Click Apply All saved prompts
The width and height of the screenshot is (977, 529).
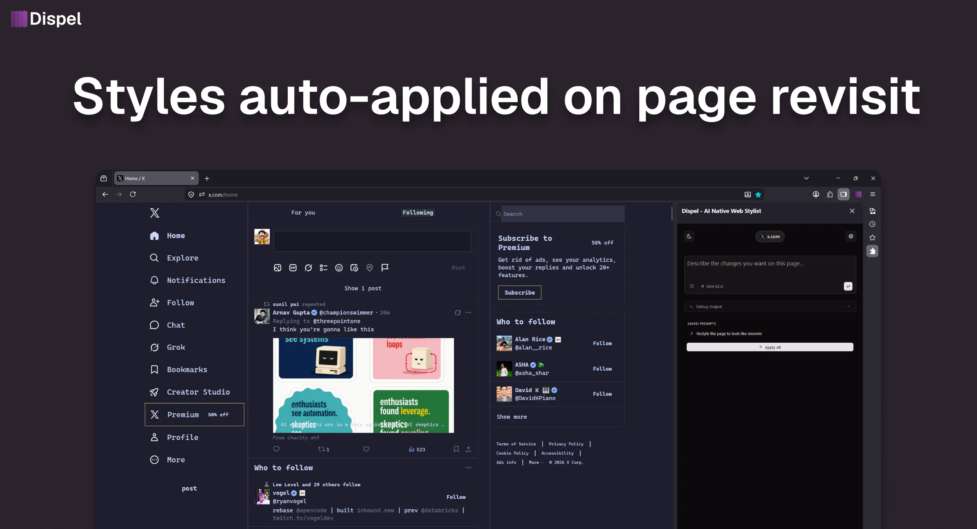pos(770,347)
